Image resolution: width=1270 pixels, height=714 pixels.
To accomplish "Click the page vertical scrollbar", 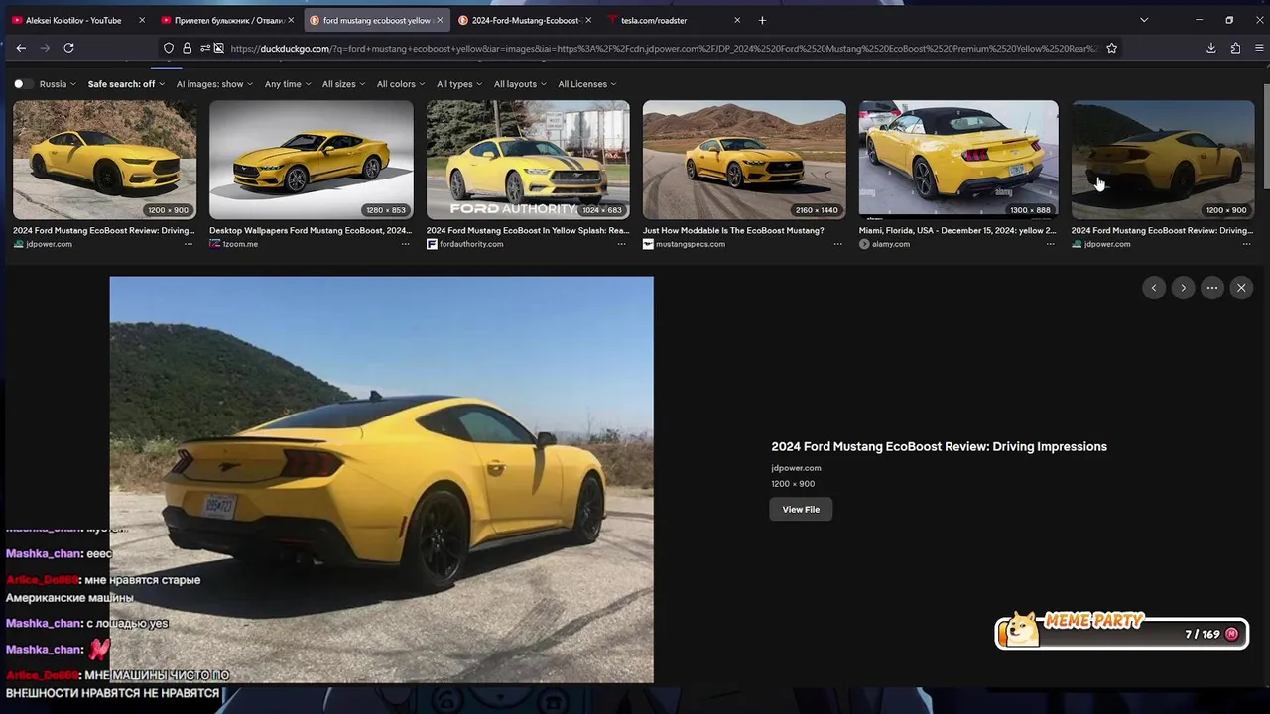I will point(1266,136).
